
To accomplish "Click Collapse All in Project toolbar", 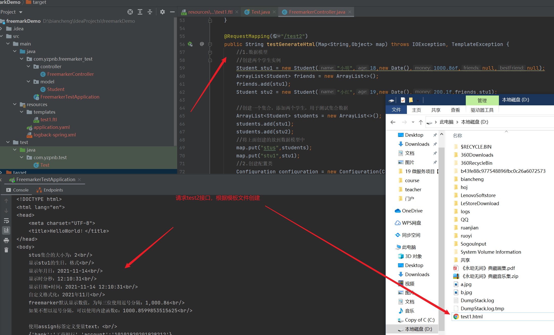I will [x=150, y=12].
